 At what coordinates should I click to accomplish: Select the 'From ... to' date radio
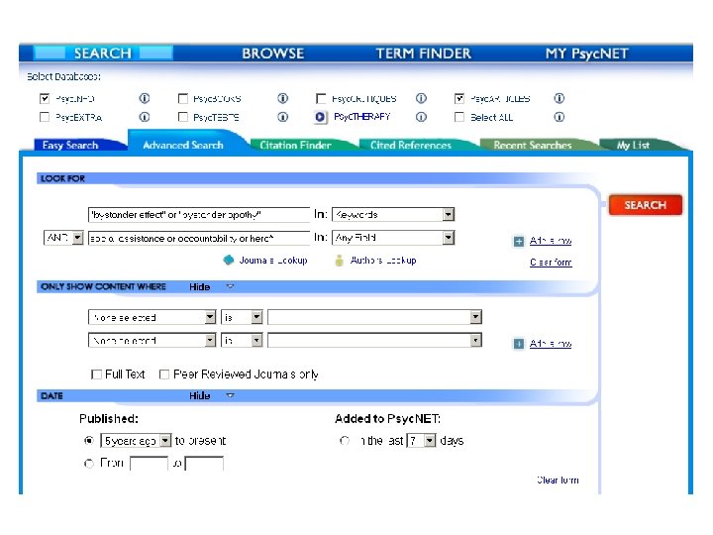pyautogui.click(x=89, y=463)
